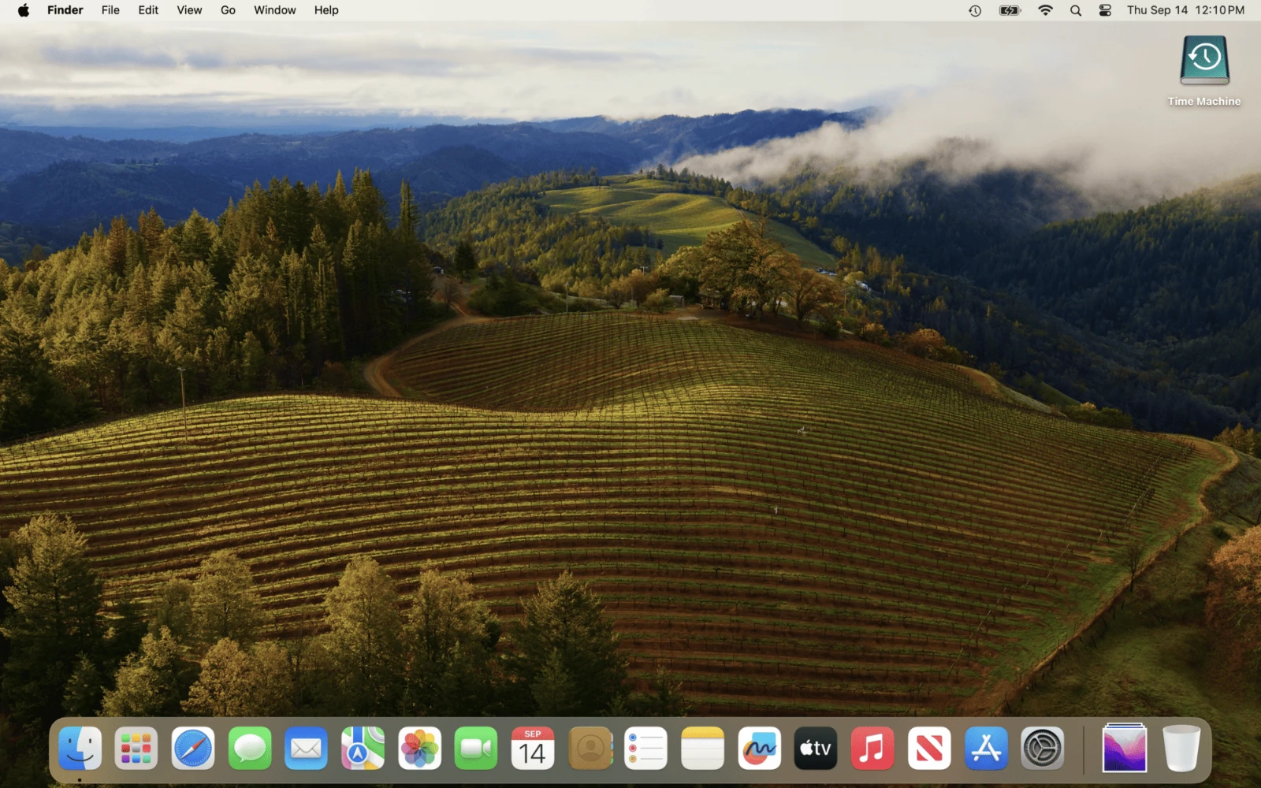Open Spotlight search in the menu bar
This screenshot has width=1261, height=788.
point(1075,10)
